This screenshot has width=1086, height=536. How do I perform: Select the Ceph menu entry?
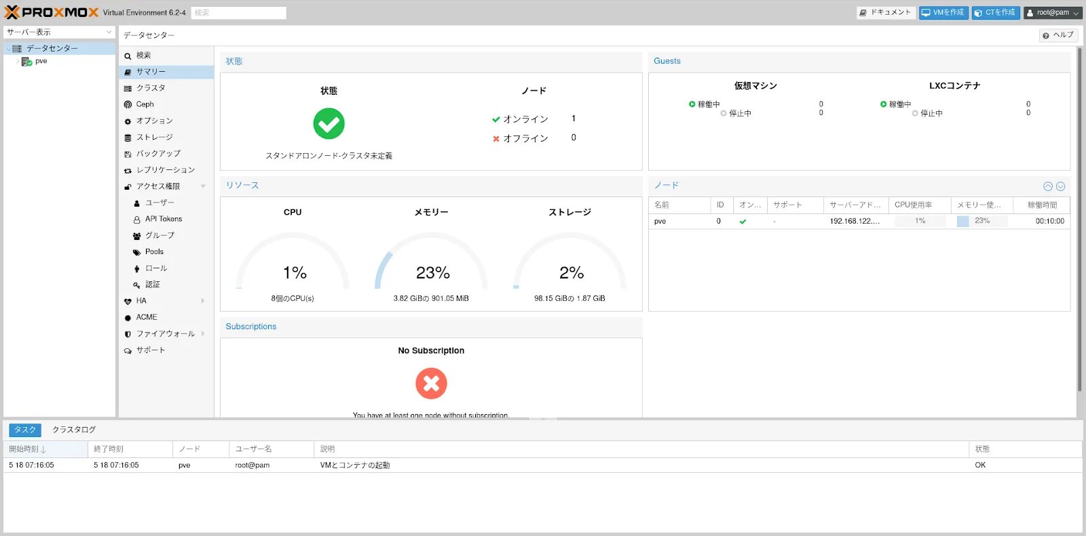click(166, 104)
